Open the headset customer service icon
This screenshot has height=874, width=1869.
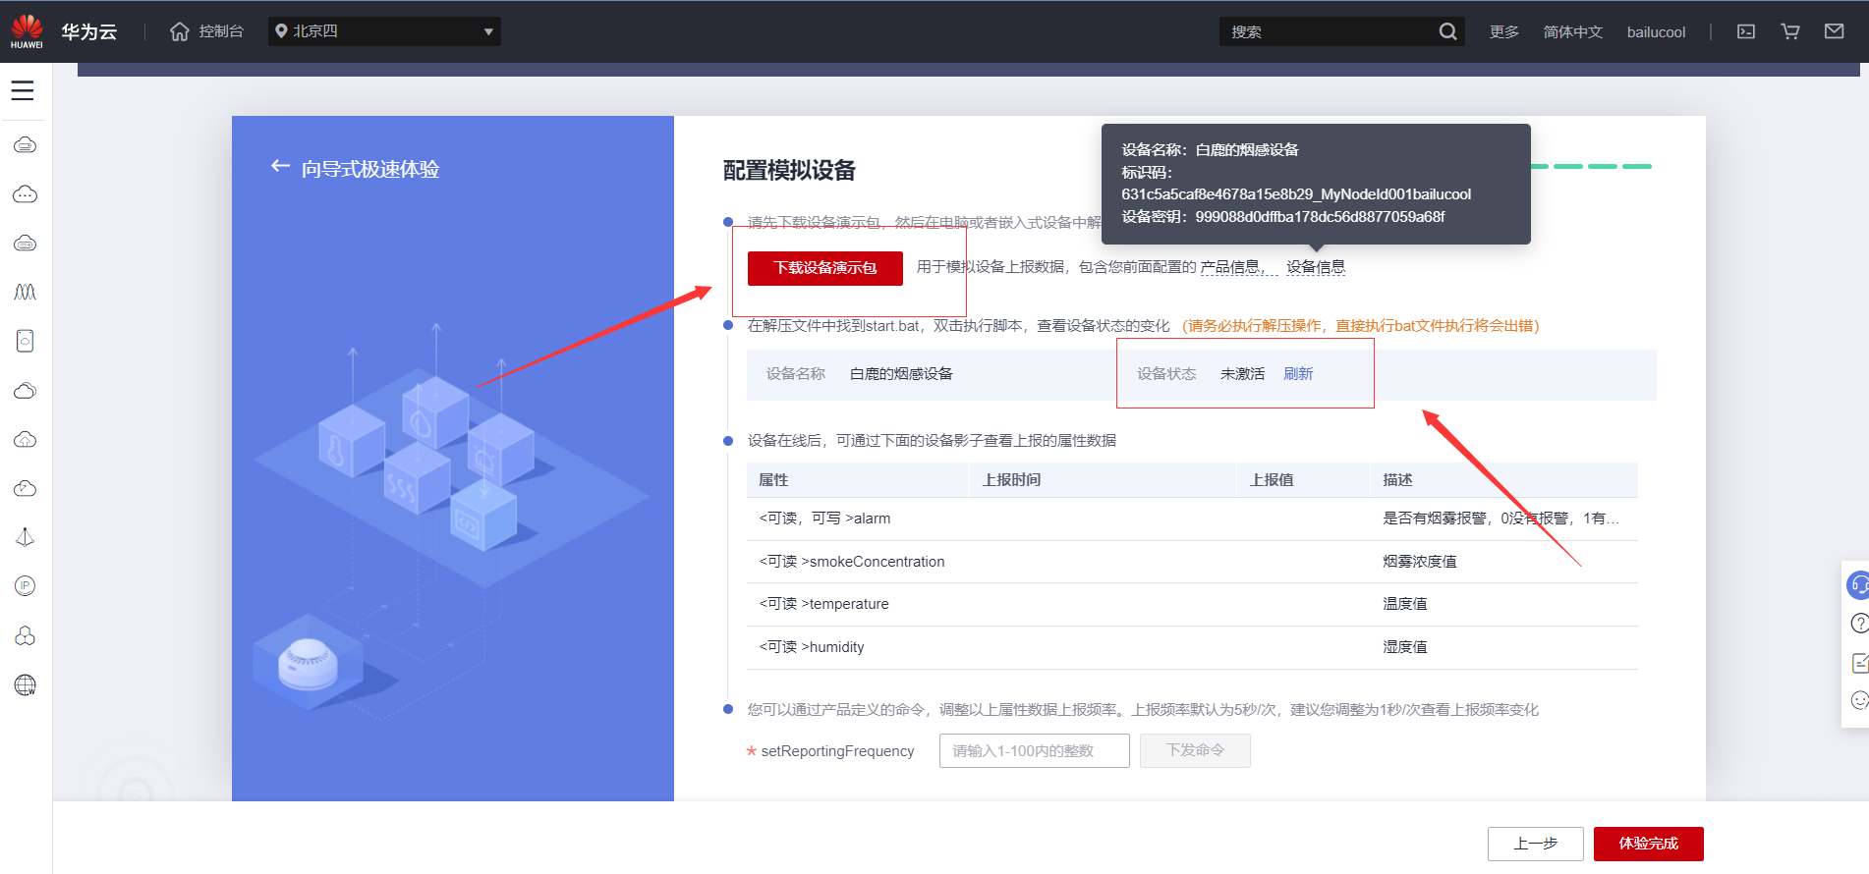tap(1857, 585)
